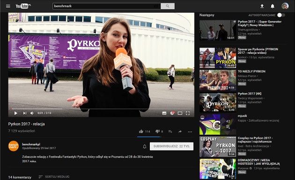
Task: Click the video title Pyrkon 2017 - relacja
Action: pyautogui.click(x=26, y=124)
